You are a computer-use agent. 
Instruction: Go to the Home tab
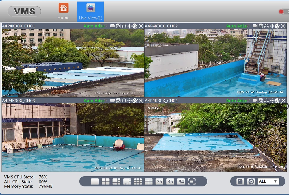pyautogui.click(x=63, y=12)
